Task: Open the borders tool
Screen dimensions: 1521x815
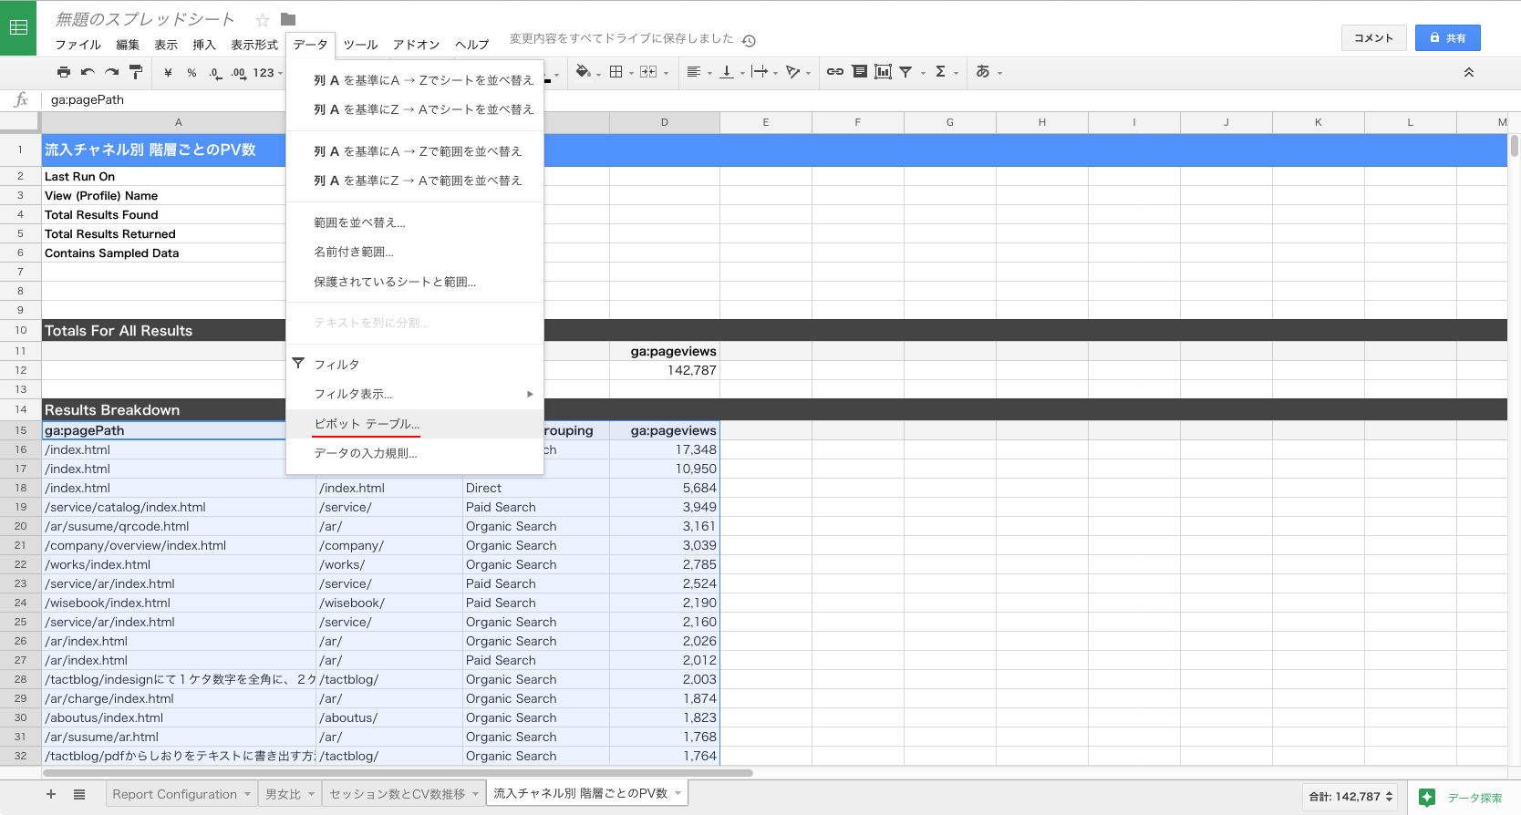Action: click(x=616, y=72)
